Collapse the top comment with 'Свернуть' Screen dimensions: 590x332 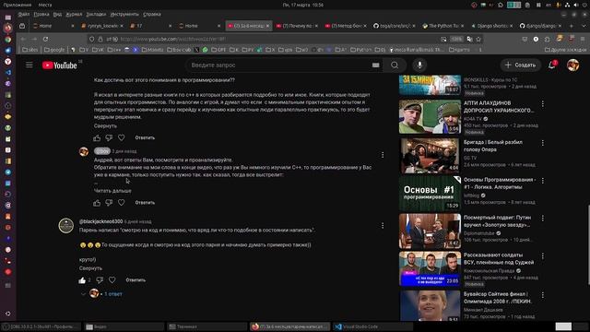105,125
